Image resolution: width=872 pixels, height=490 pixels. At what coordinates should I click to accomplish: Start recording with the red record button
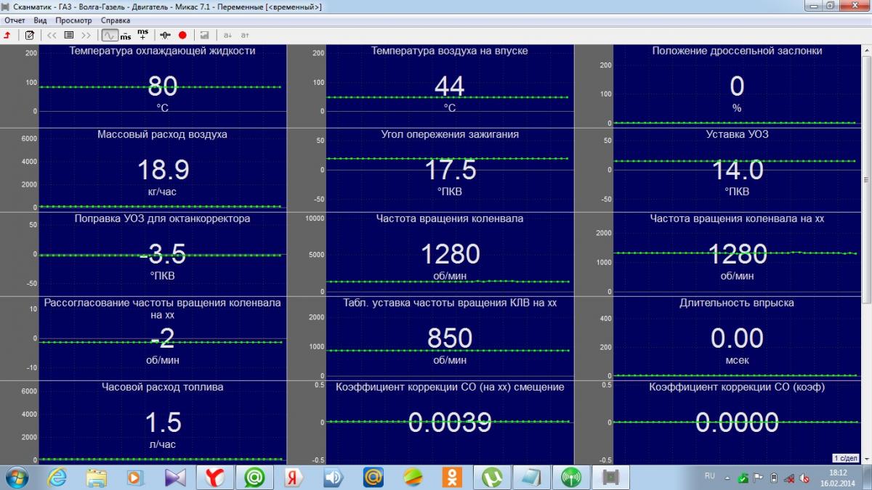pos(182,35)
